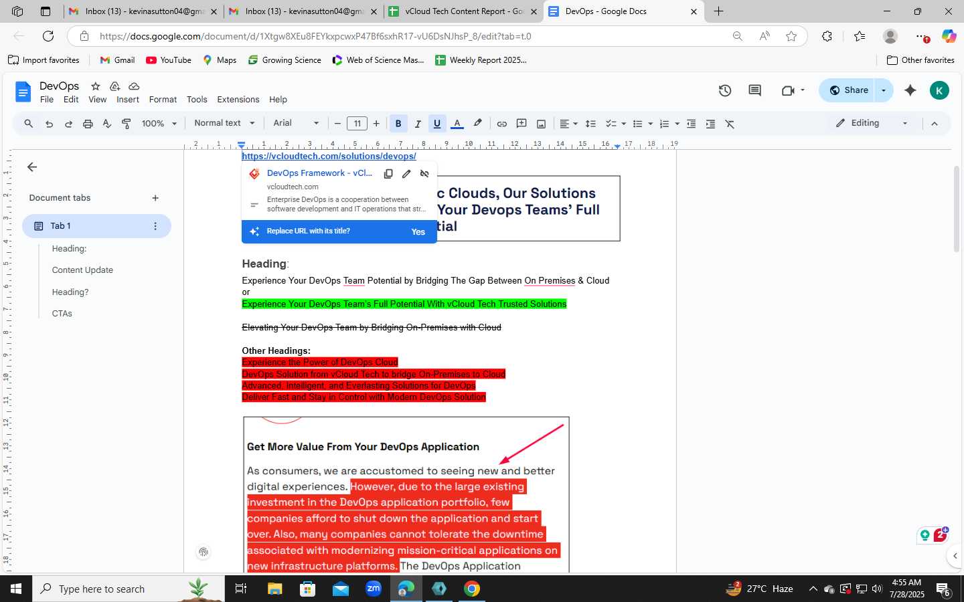The width and height of the screenshot is (964, 602).
Task: Click the Share button
Action: 848,90
